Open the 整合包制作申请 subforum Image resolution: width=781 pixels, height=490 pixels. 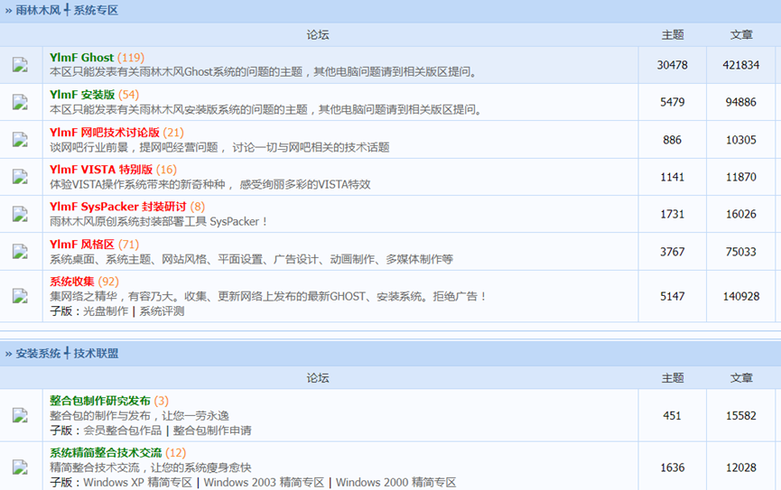[212, 430]
